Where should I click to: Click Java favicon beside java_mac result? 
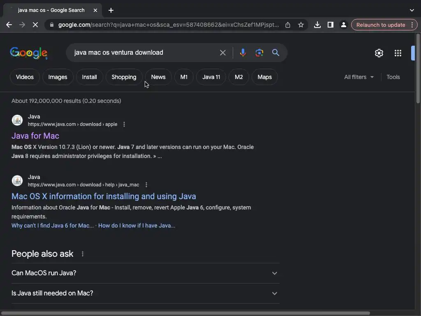pos(17,181)
